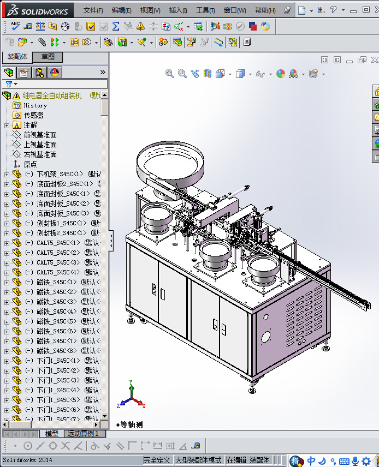
Task: Expand the 注解 annotations folder
Action: click(x=7, y=125)
